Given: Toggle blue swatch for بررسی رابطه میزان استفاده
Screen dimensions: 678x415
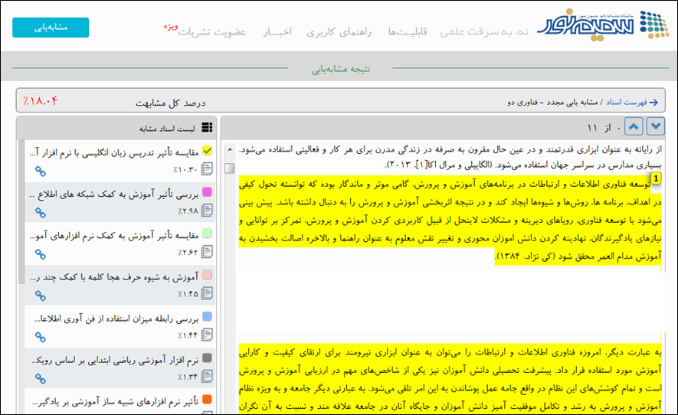Looking at the screenshot, I should pyautogui.click(x=207, y=316).
